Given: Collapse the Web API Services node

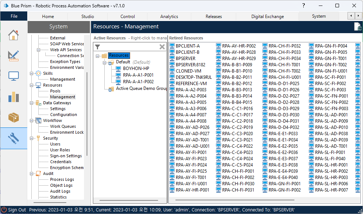Looking at the screenshot, I should pos(38,50).
